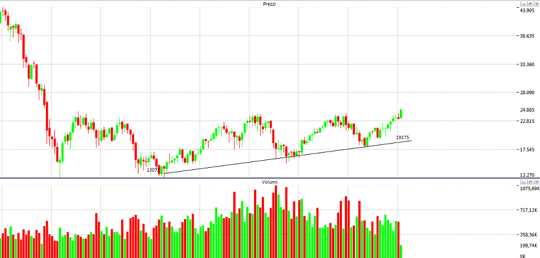The width and height of the screenshot is (540, 258).
Task: Minimize the Prezzi price panel
Action: click(524, 4)
